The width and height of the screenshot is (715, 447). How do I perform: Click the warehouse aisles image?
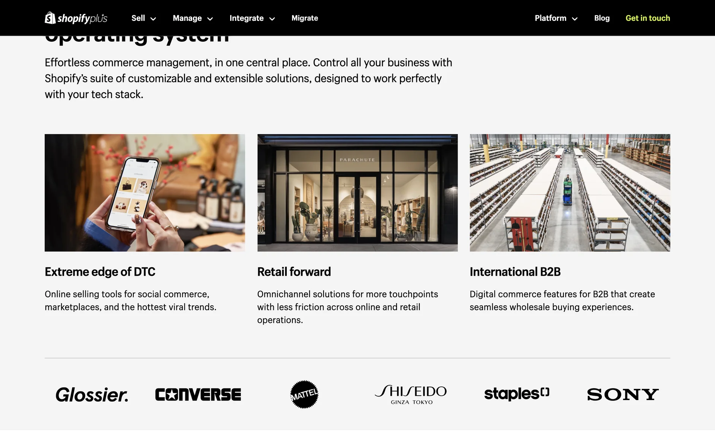[570, 193]
